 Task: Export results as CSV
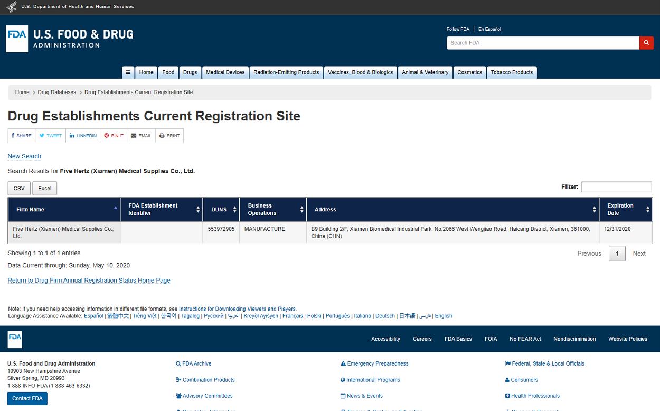point(19,189)
